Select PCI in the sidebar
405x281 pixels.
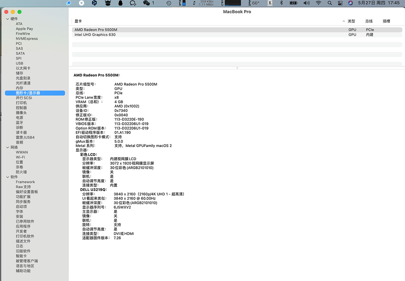pyautogui.click(x=19, y=44)
